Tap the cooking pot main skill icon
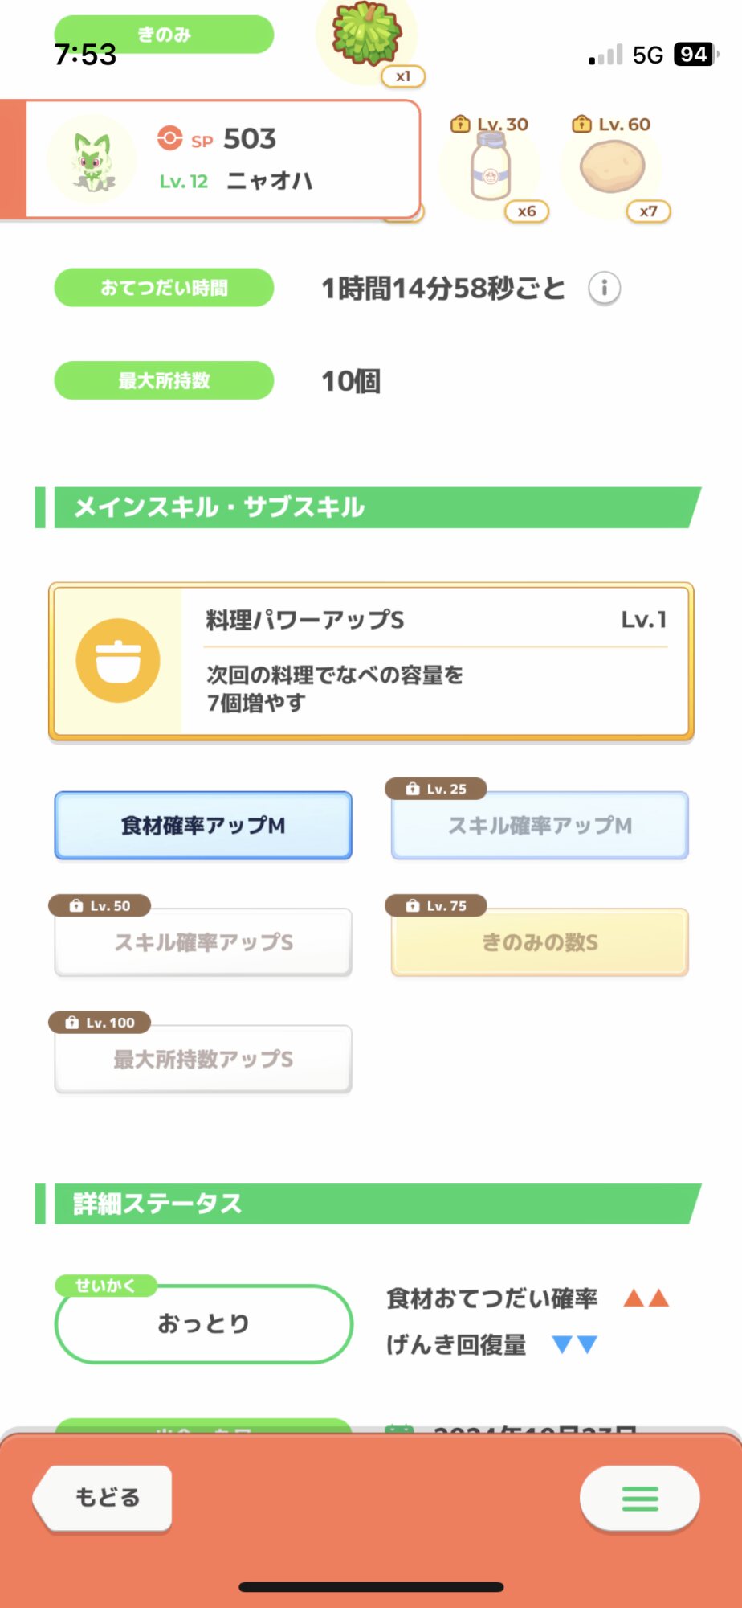The width and height of the screenshot is (742, 1608). [118, 660]
